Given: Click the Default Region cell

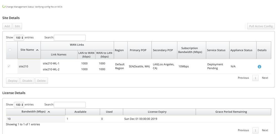Looking at the screenshot, I should click(120, 66).
